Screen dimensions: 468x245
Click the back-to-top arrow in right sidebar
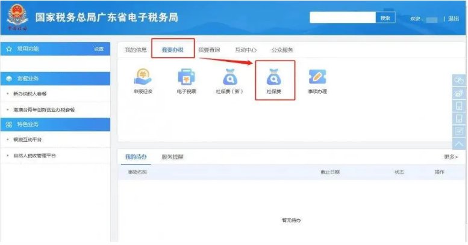coord(459,144)
